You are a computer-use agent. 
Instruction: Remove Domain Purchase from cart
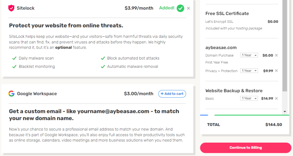coord(276,55)
